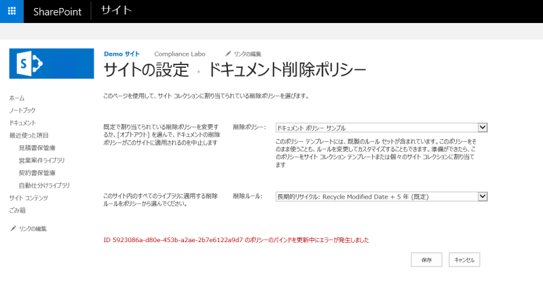Open ノートブック in the sidebar
This screenshot has width=543, height=291.
[22, 111]
